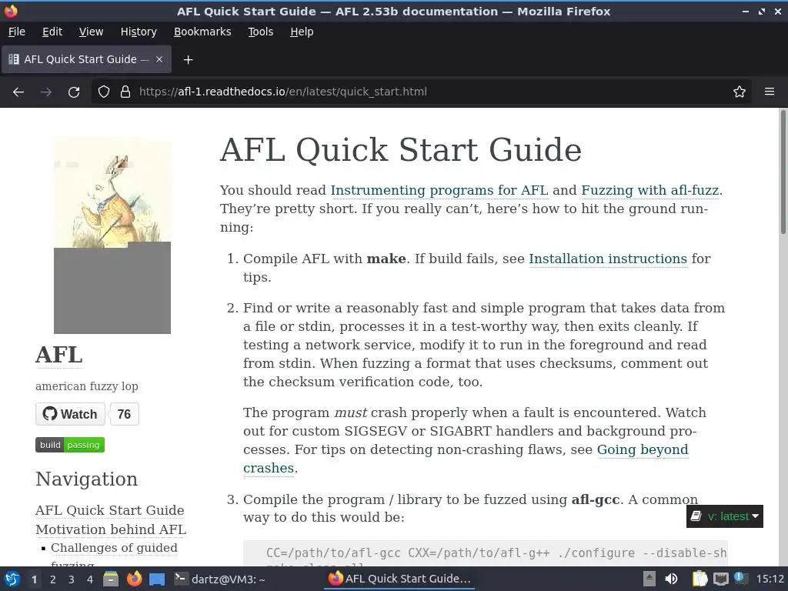788x591 pixels.
Task: Bookmark this page with the star icon
Action: 740,92
